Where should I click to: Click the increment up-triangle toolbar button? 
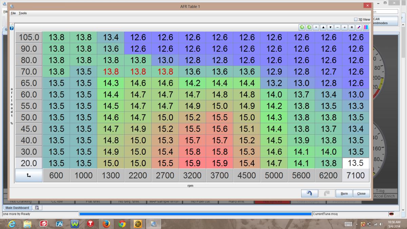pyautogui.click(x=323, y=27)
